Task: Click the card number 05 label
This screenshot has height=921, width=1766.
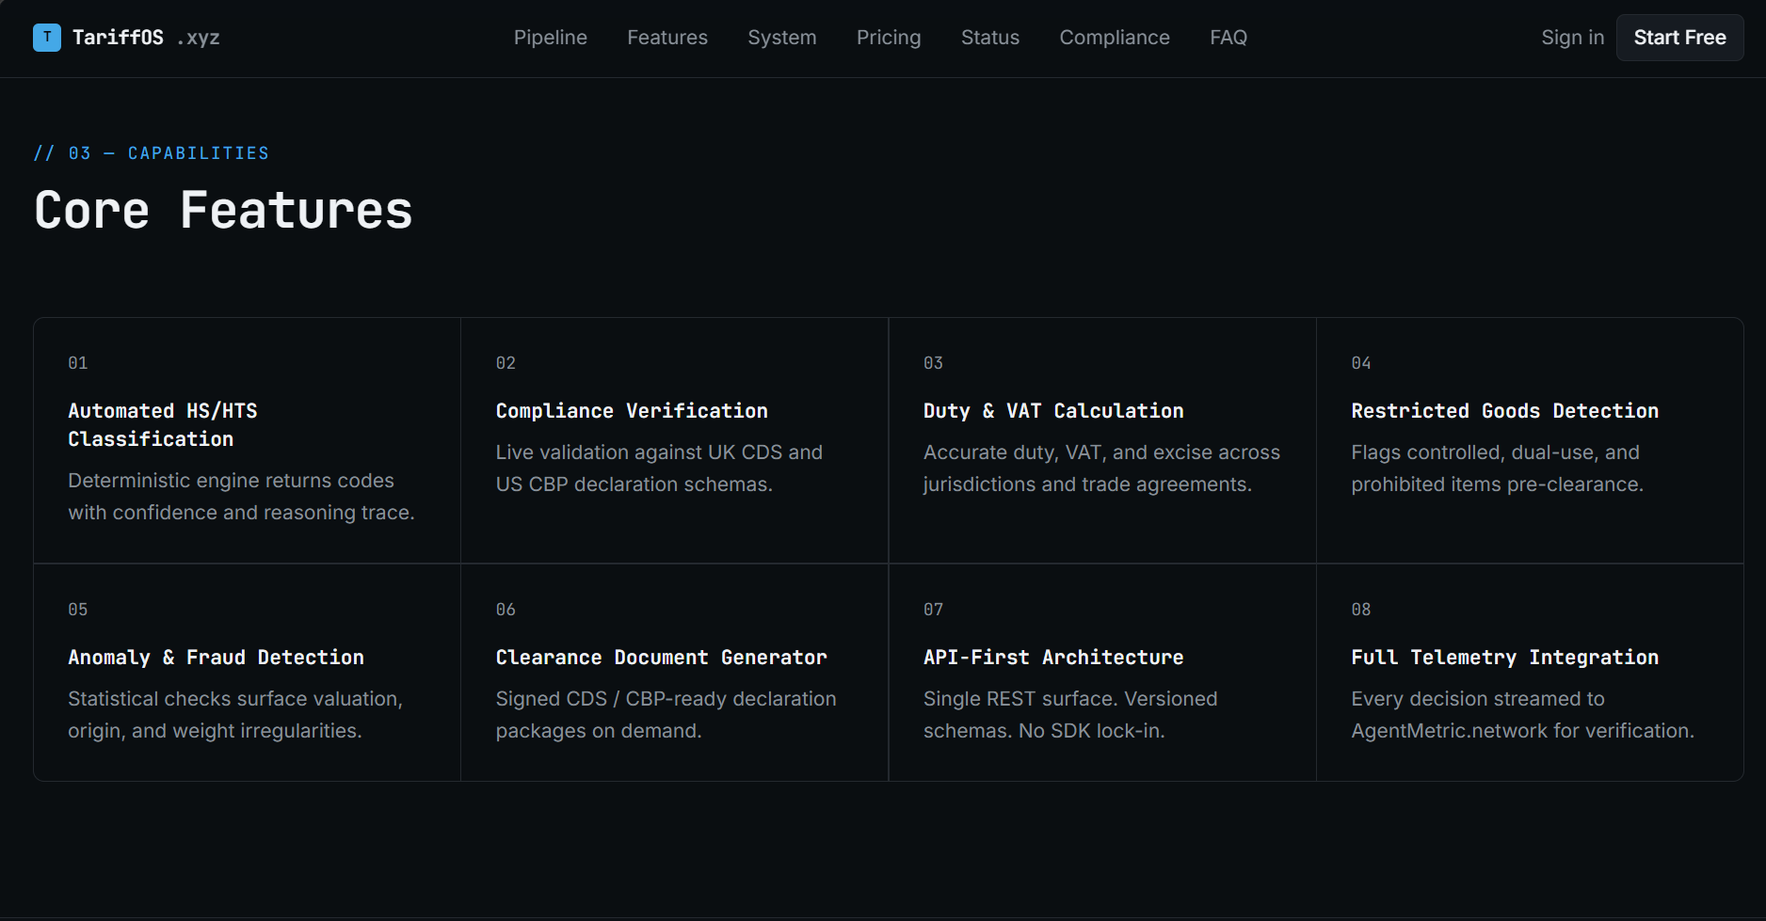Action: [78, 610]
